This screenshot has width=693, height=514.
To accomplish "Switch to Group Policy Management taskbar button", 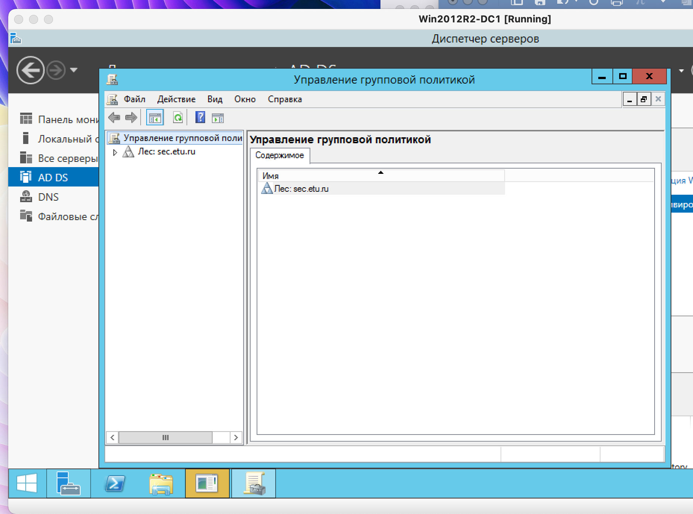I will click(x=254, y=483).
